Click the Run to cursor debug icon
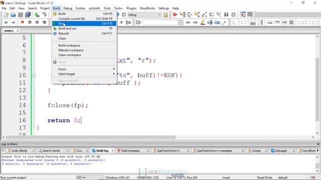Screen dimensions: 321x180 click(x=183, y=14)
